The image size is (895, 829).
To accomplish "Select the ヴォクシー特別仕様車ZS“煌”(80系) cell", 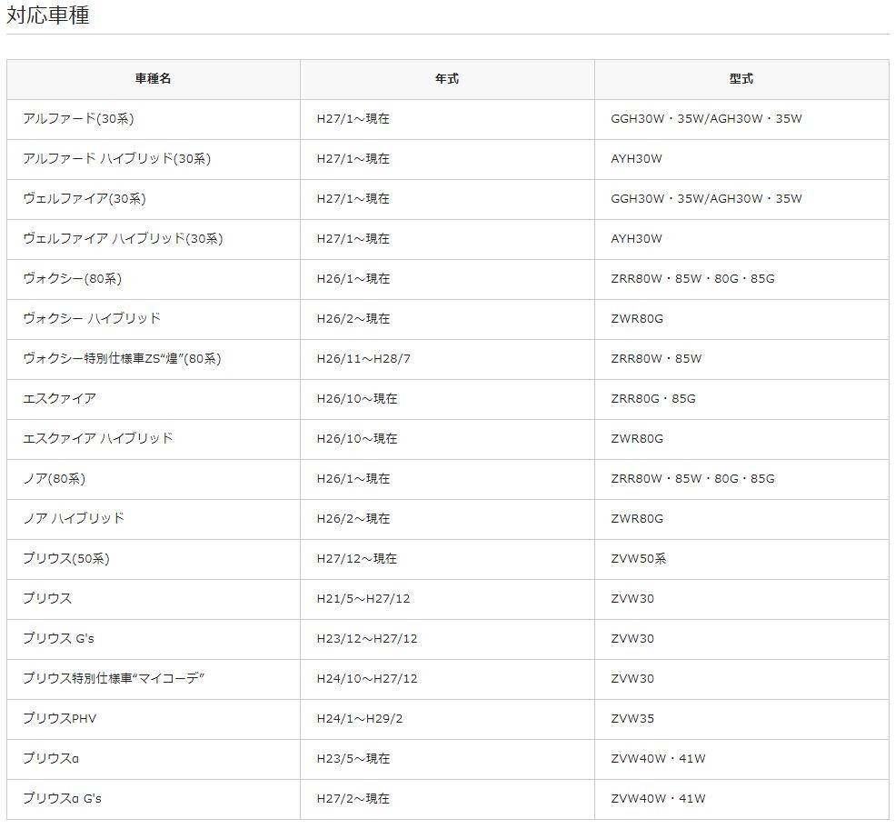I will pyautogui.click(x=153, y=358).
